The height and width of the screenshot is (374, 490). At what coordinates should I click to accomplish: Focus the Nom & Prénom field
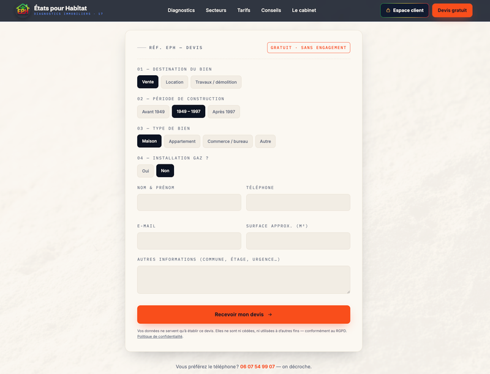click(x=189, y=202)
